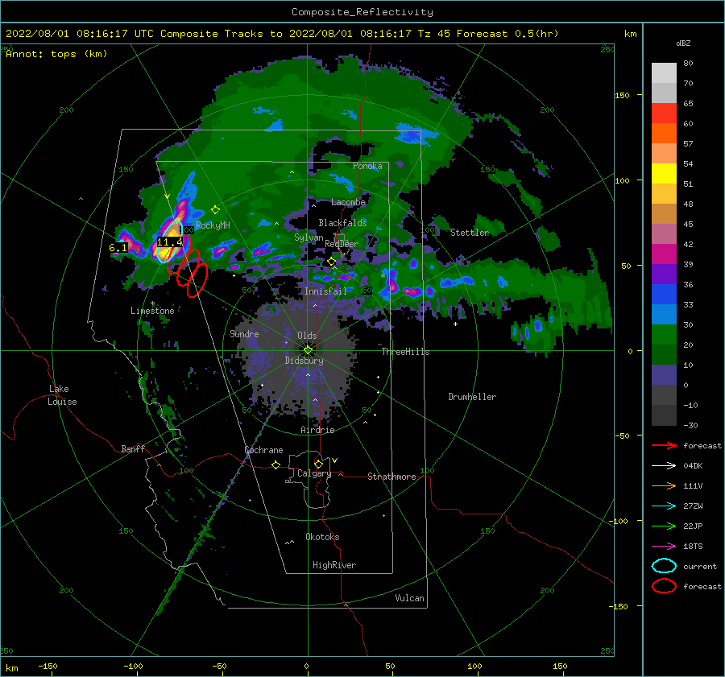Viewport: 725px width, 677px height.
Task: Click the light grey 80-70 dBZ swatch
Action: pyautogui.click(x=664, y=73)
